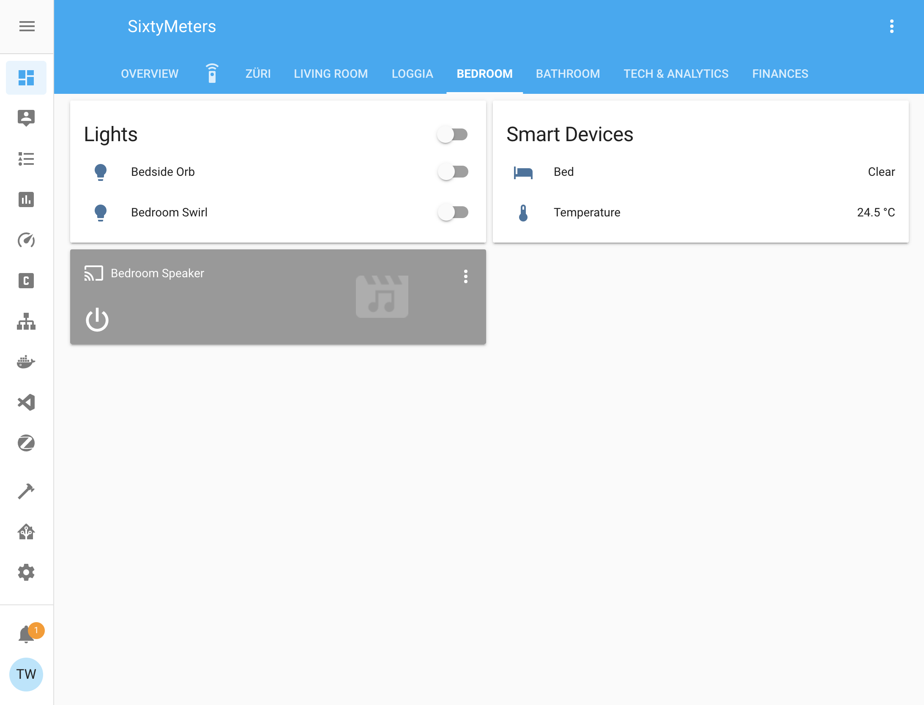Open the Docker whale sidebar icon
The width and height of the screenshot is (924, 705).
tap(26, 362)
